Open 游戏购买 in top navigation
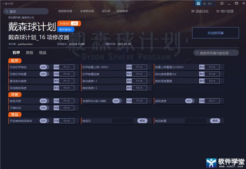 [x=122, y=11]
